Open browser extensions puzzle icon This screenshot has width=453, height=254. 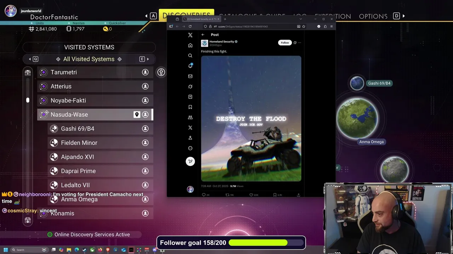[x=325, y=26]
